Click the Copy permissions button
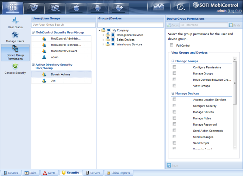This screenshot has width=243, height=176. [172, 25]
